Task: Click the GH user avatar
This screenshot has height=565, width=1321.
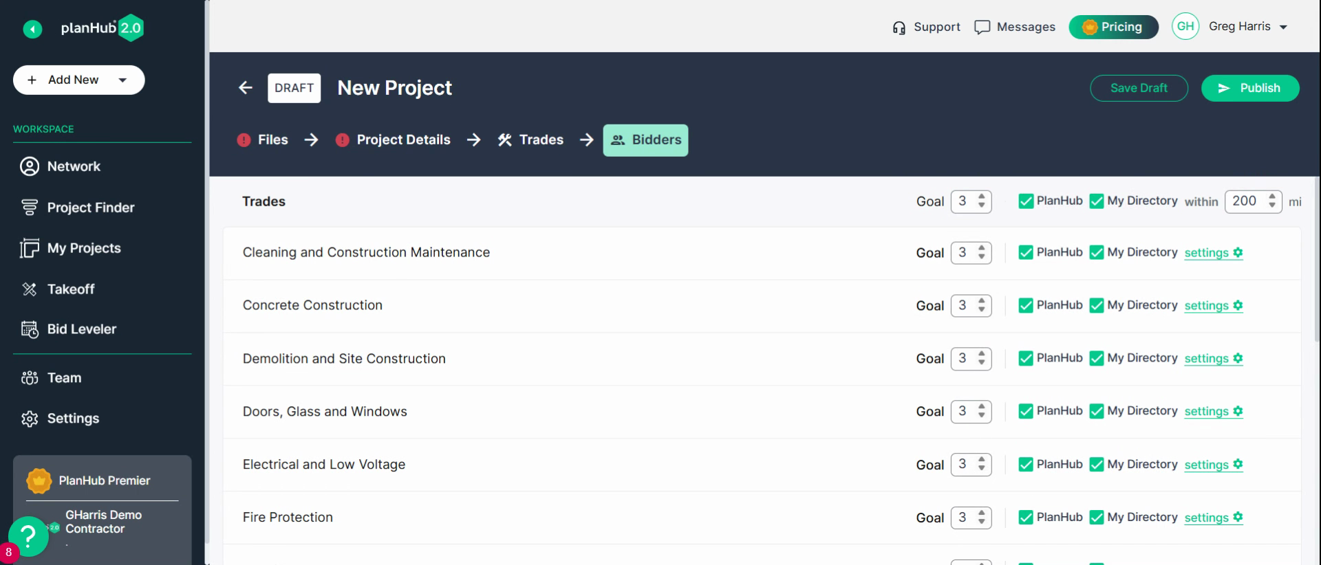Action: click(1185, 26)
